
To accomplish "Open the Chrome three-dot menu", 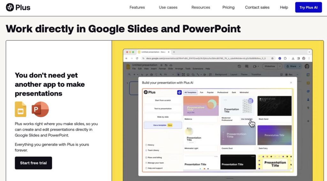I will [x=309, y=59].
